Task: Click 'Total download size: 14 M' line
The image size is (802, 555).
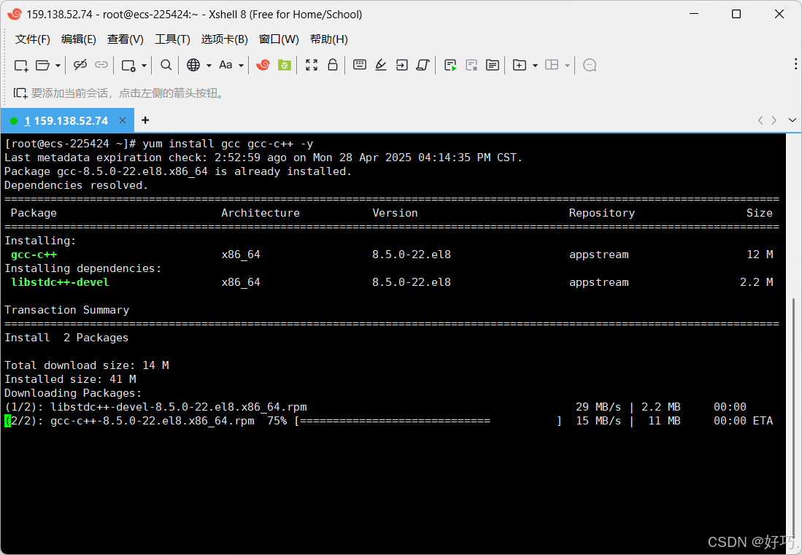Action: tap(87, 365)
